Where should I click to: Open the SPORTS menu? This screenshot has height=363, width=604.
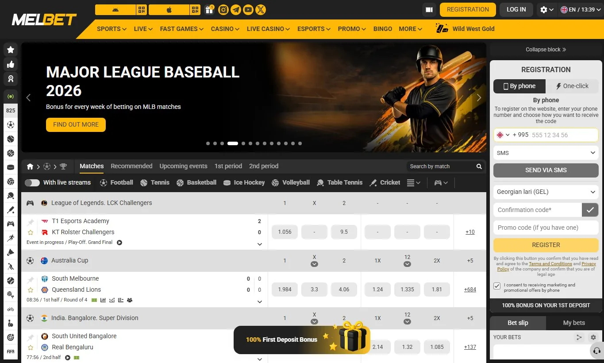(112, 29)
